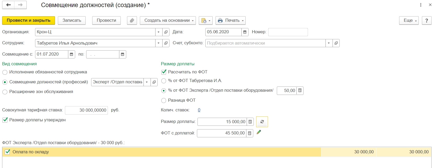This screenshot has width=435, height=168.
Task: Expand the Создать на основании menu
Action: tap(168, 20)
